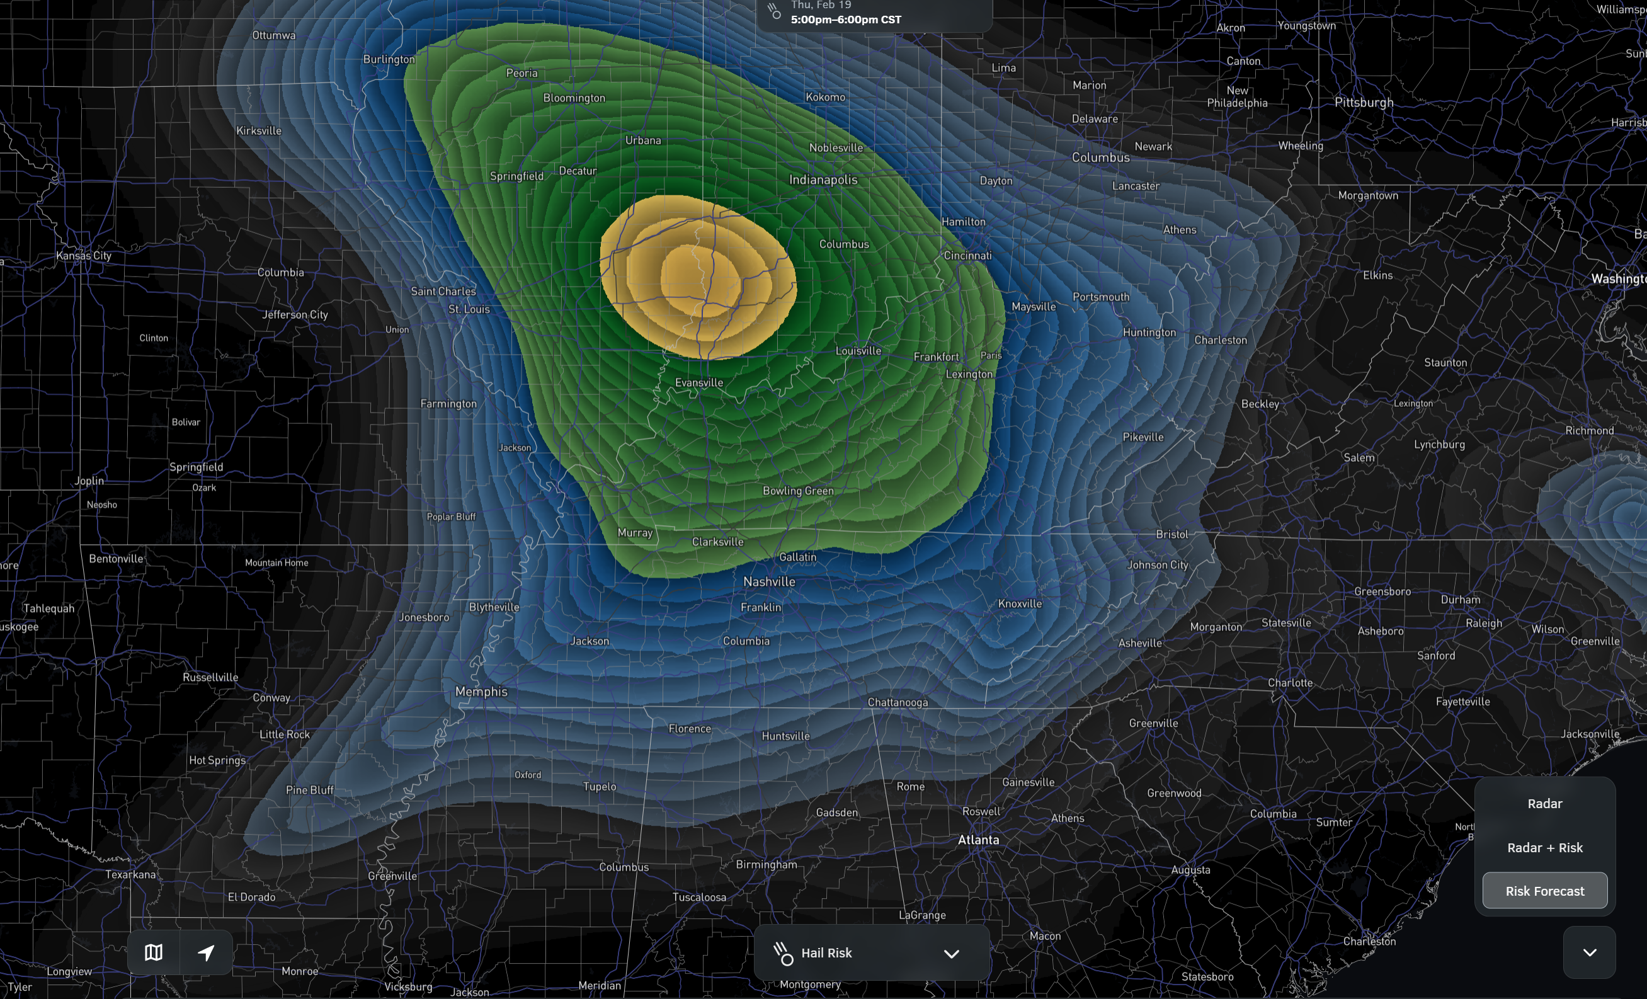Select the Radar view mode
1647x999 pixels.
point(1544,804)
